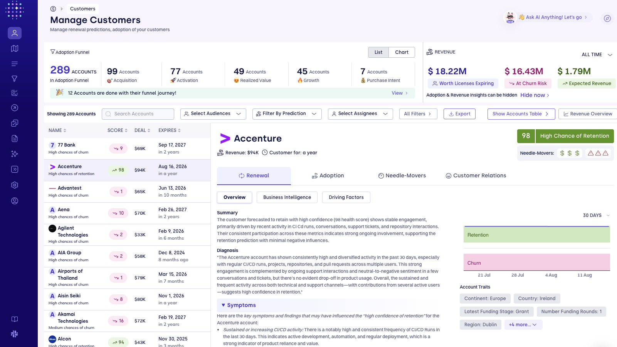
Task: Open the document icon in sidebar
Action: click(15, 138)
